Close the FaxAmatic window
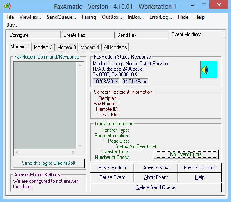This screenshot has height=202, width=231. [218, 5]
